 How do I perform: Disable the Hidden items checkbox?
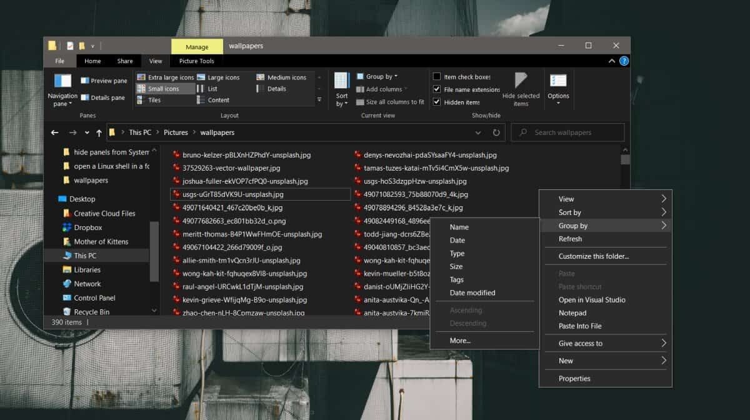point(437,102)
